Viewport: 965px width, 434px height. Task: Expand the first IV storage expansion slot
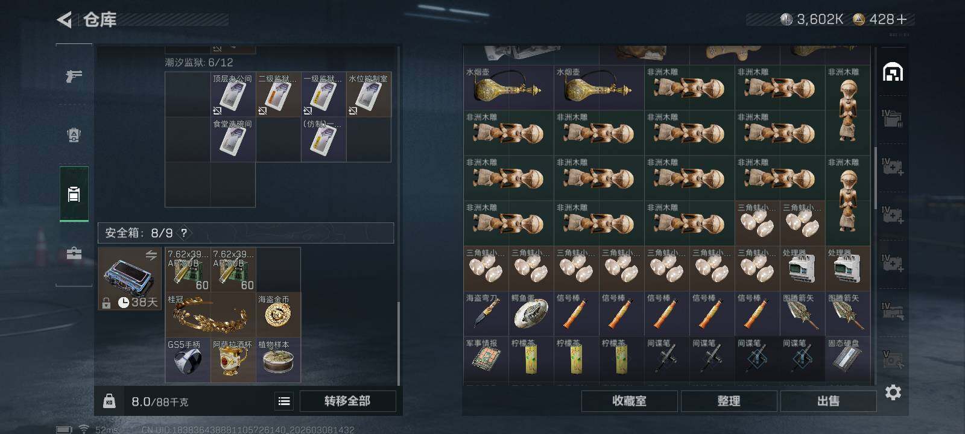click(x=893, y=119)
